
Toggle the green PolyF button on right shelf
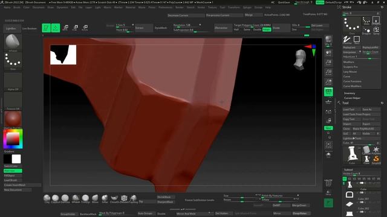pyautogui.click(x=328, y=92)
